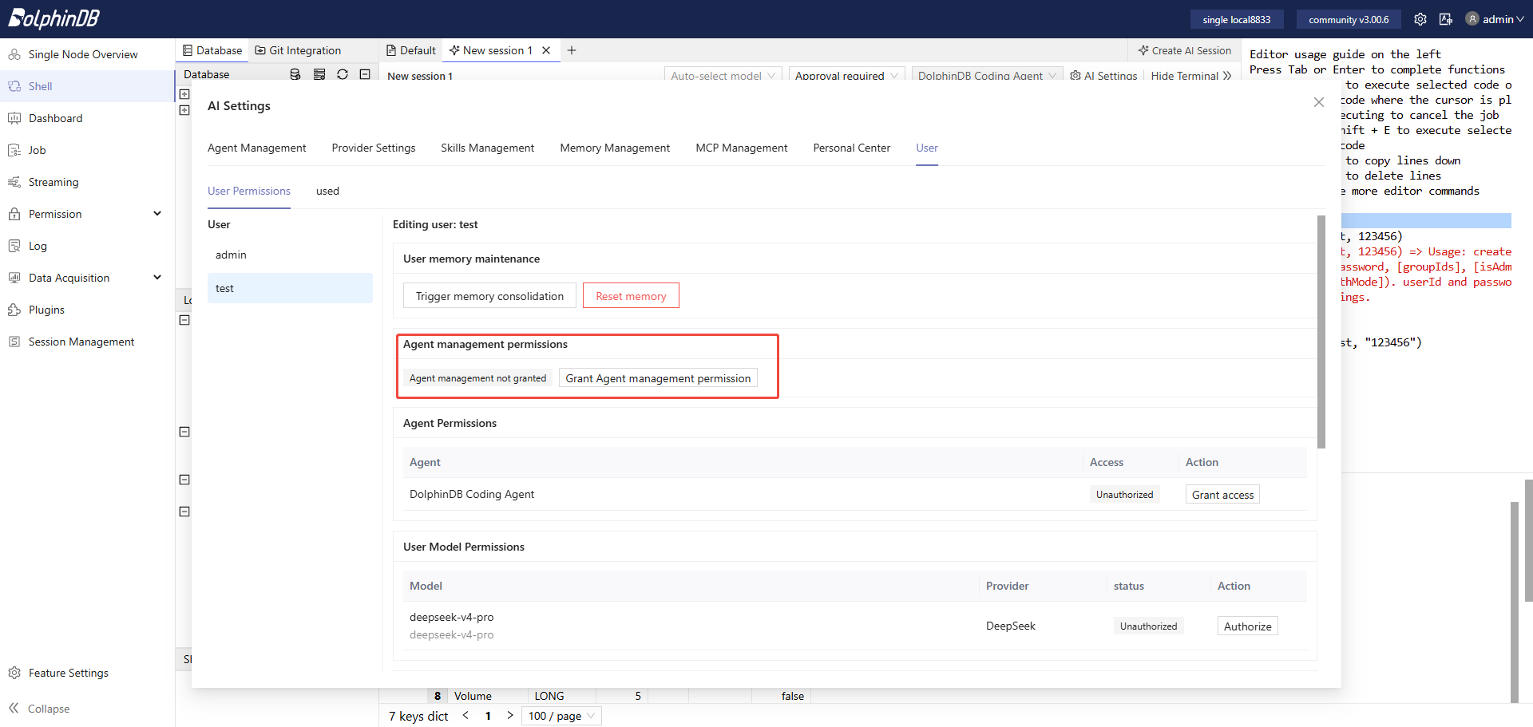
Task: Hide the terminal panel
Action: [1191, 76]
